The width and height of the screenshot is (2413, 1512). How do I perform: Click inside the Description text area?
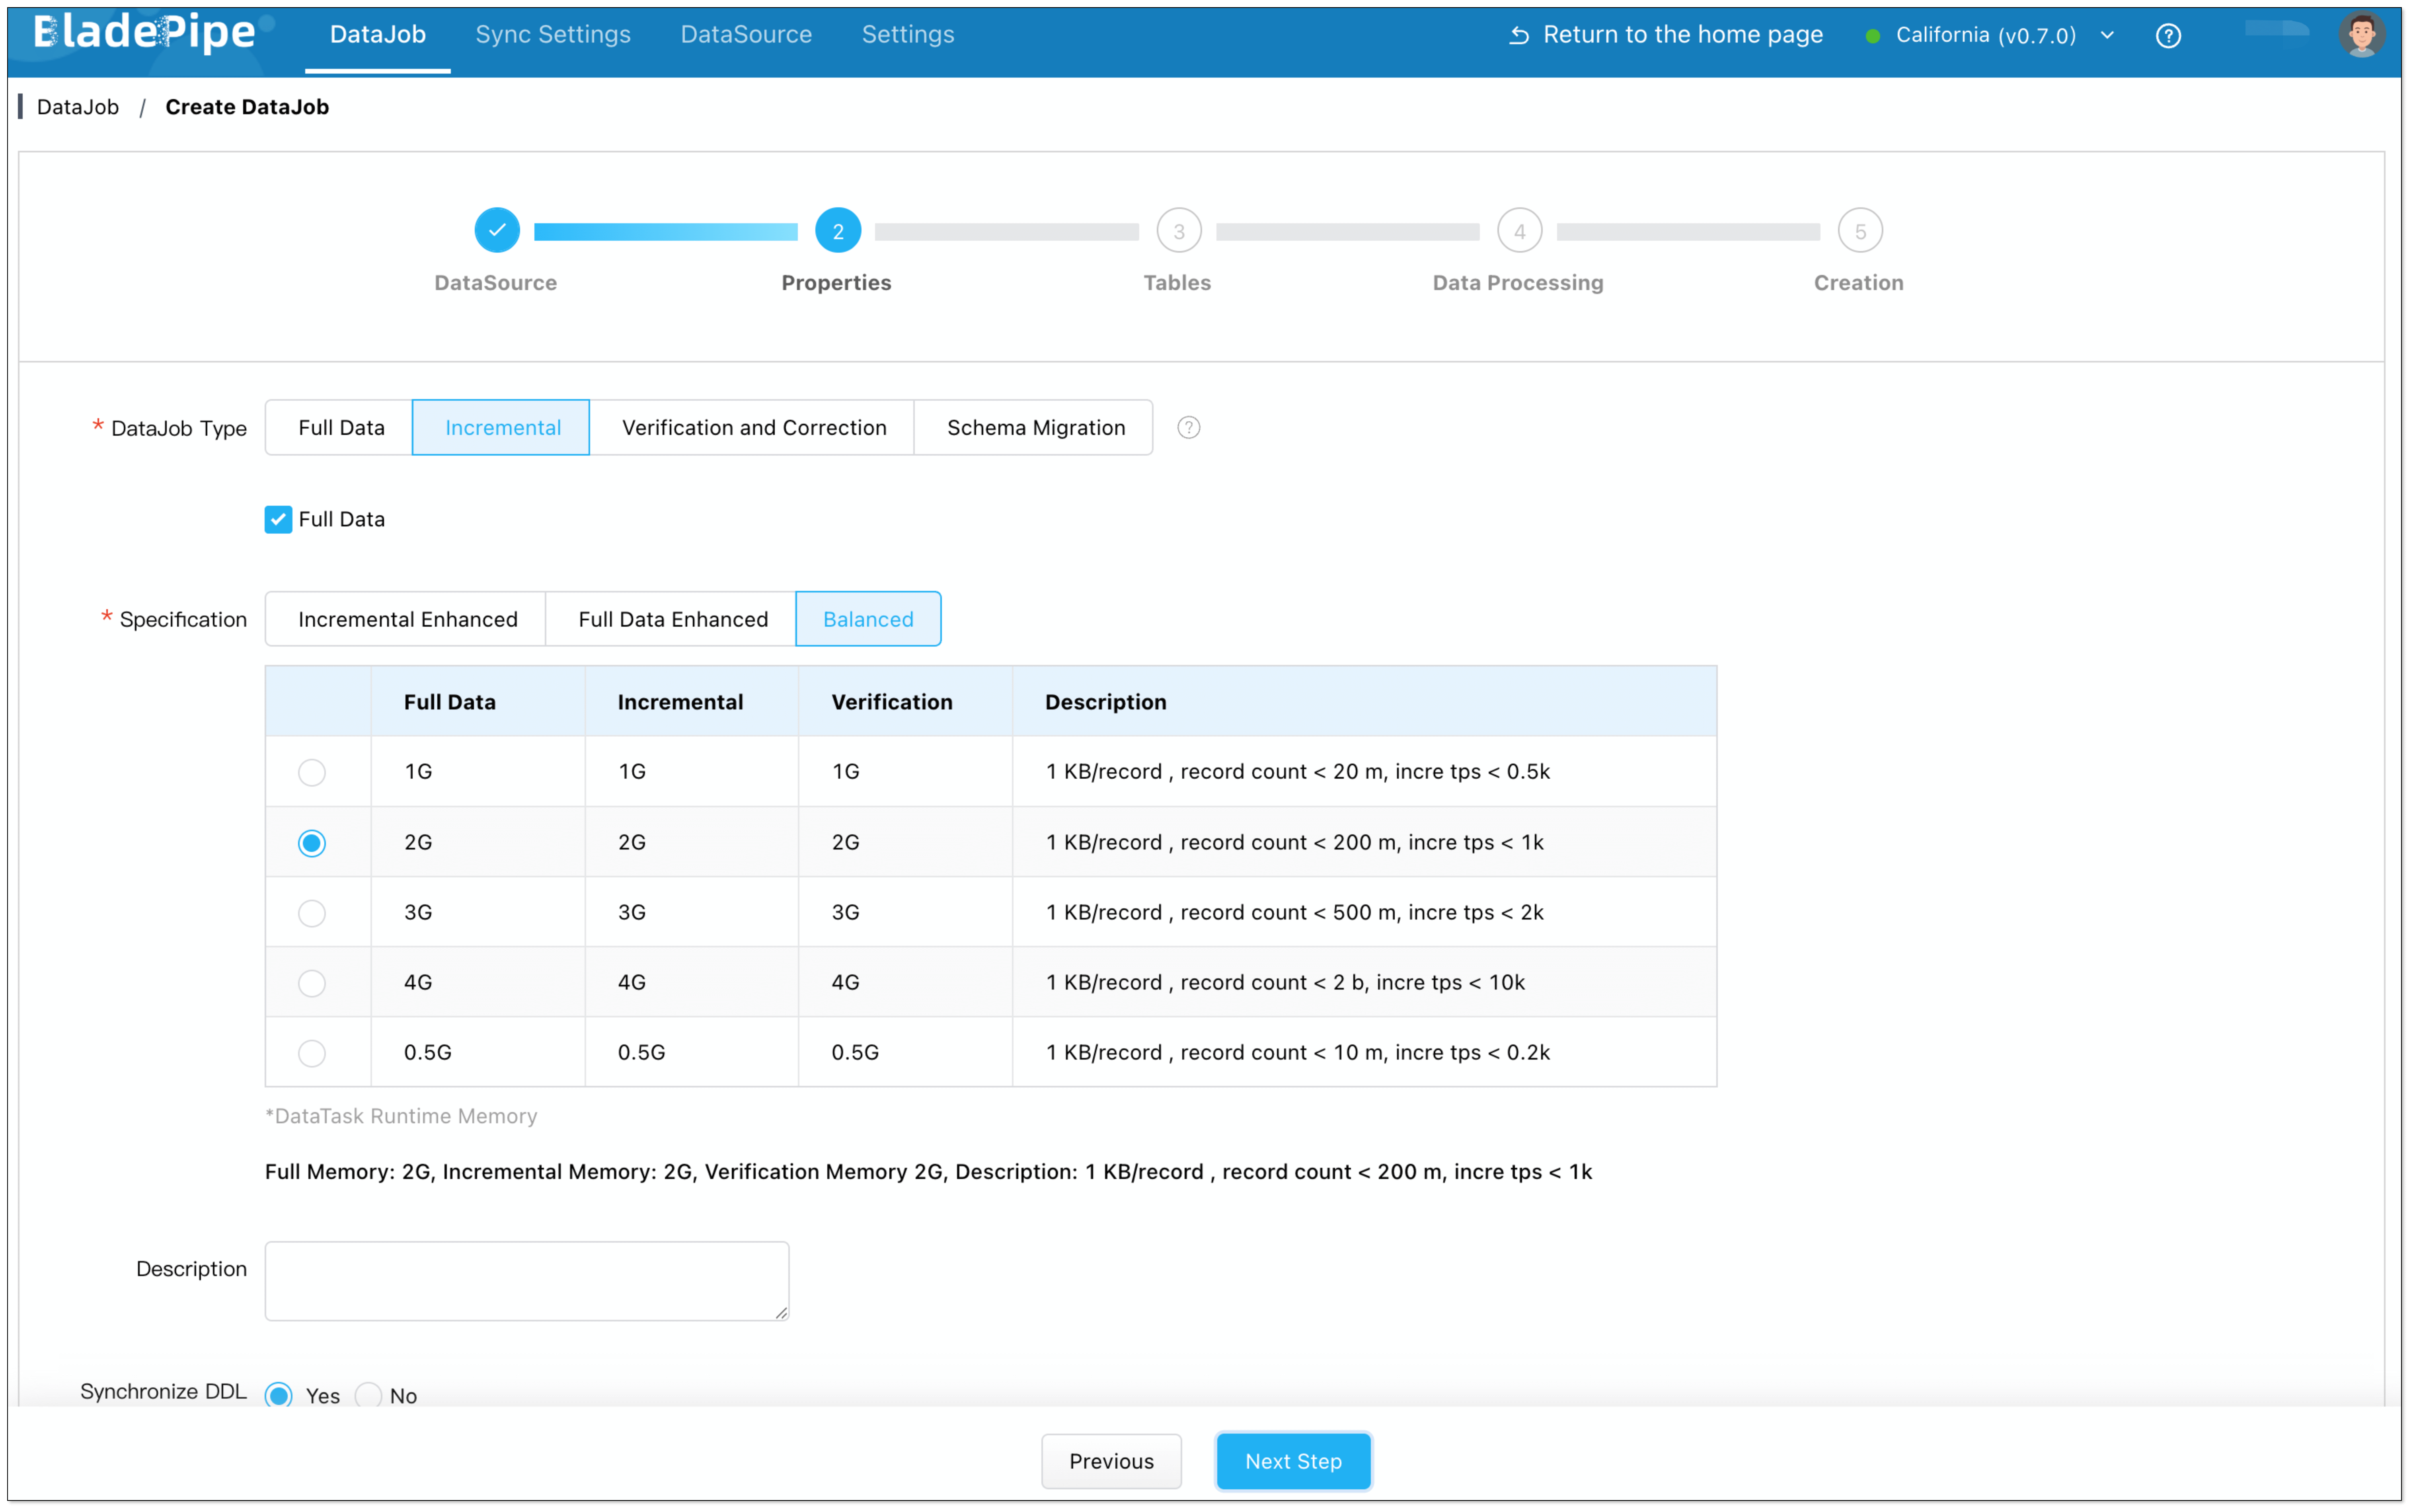pyautogui.click(x=526, y=1280)
